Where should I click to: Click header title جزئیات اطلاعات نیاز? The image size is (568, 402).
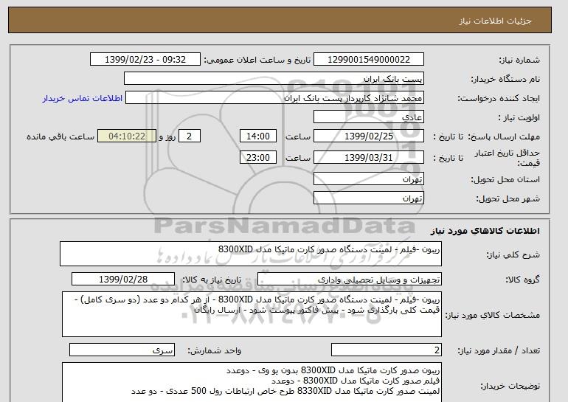click(x=495, y=21)
